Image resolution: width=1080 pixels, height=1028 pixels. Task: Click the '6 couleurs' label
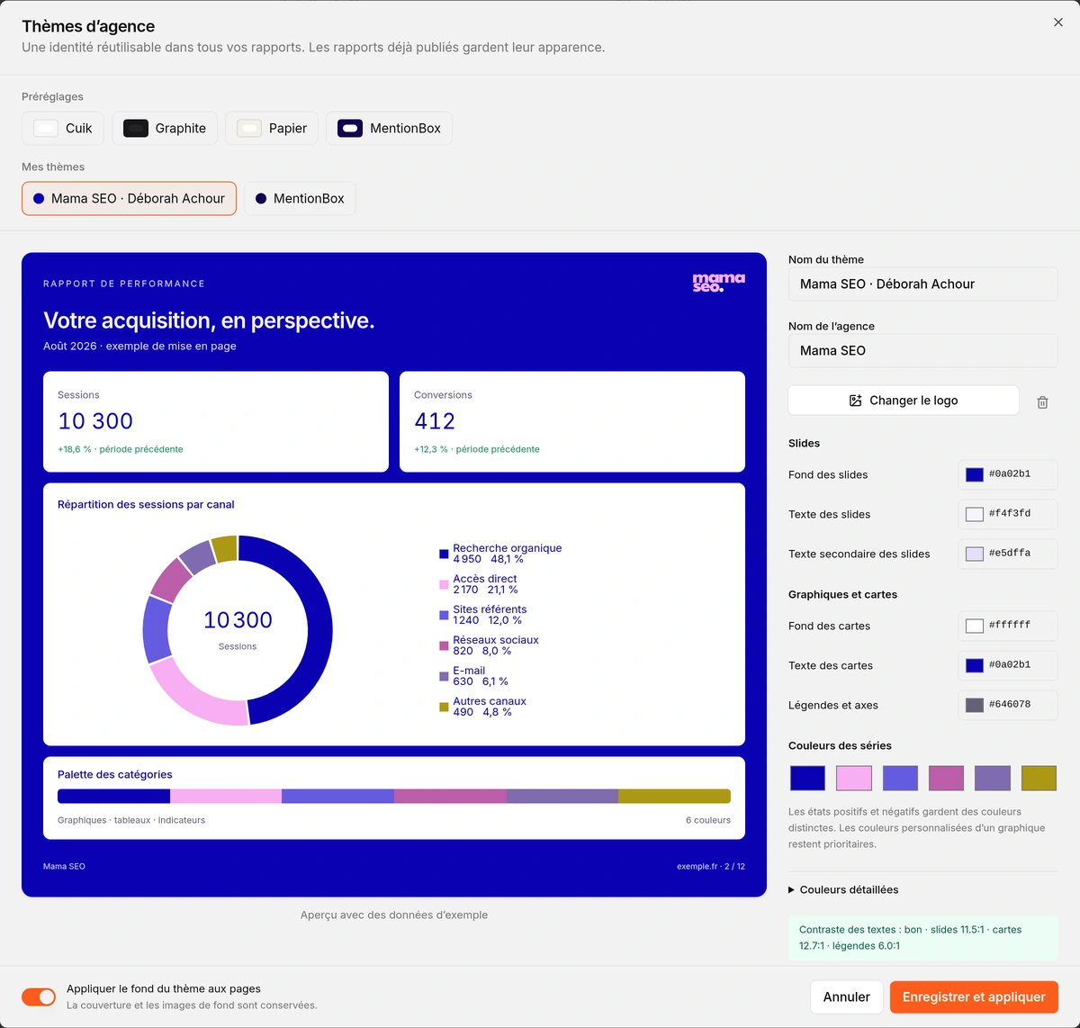[708, 820]
